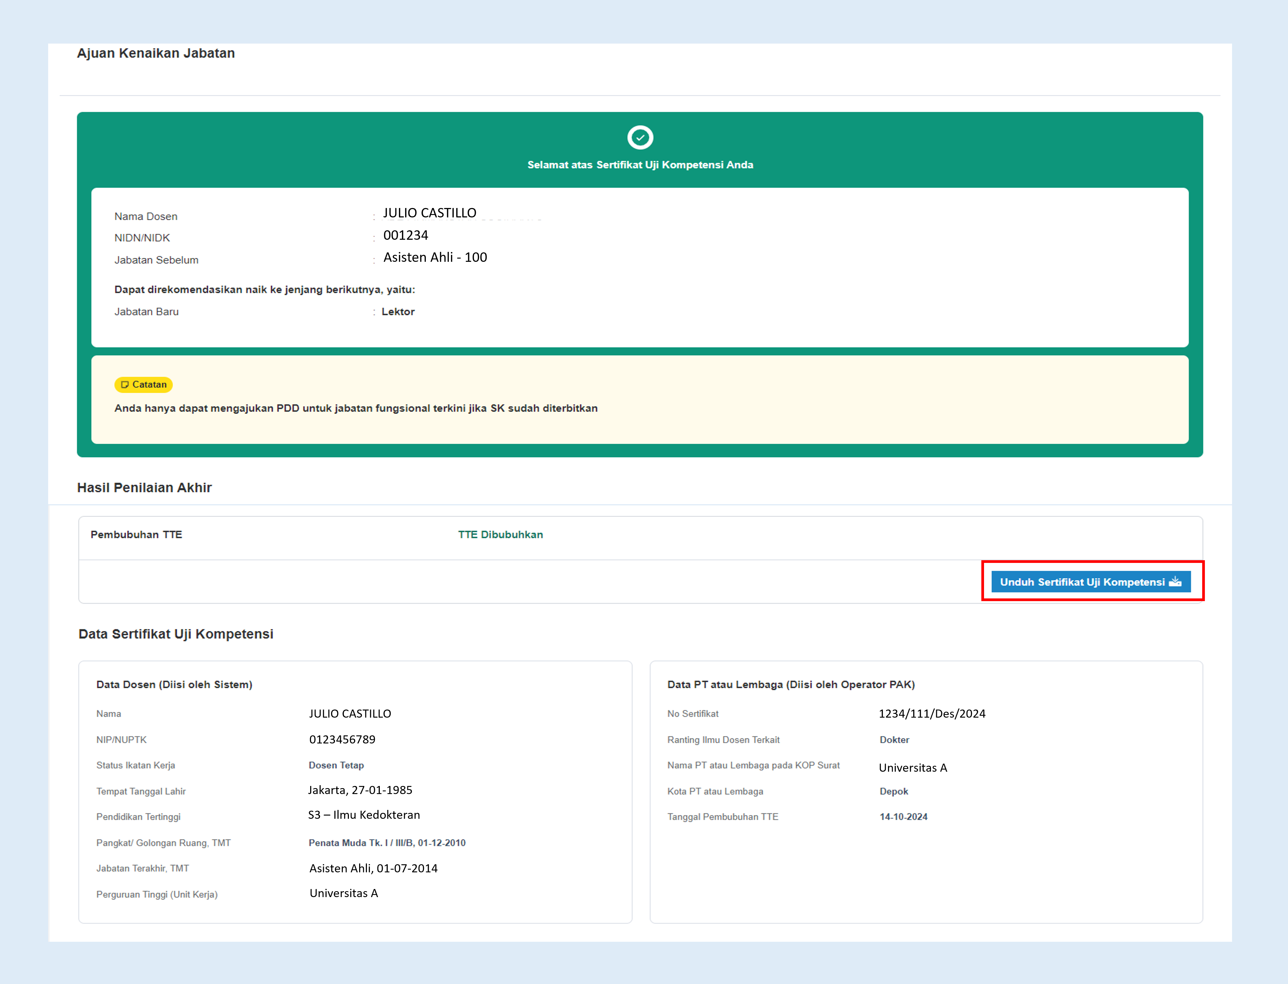This screenshot has width=1288, height=984.
Task: Click Ranting Ilmu value Dokter
Action: 894,740
